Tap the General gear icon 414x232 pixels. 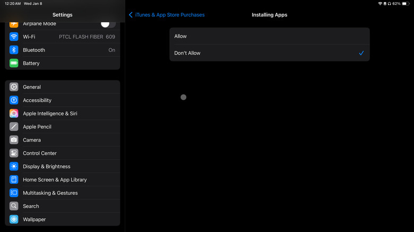14,87
